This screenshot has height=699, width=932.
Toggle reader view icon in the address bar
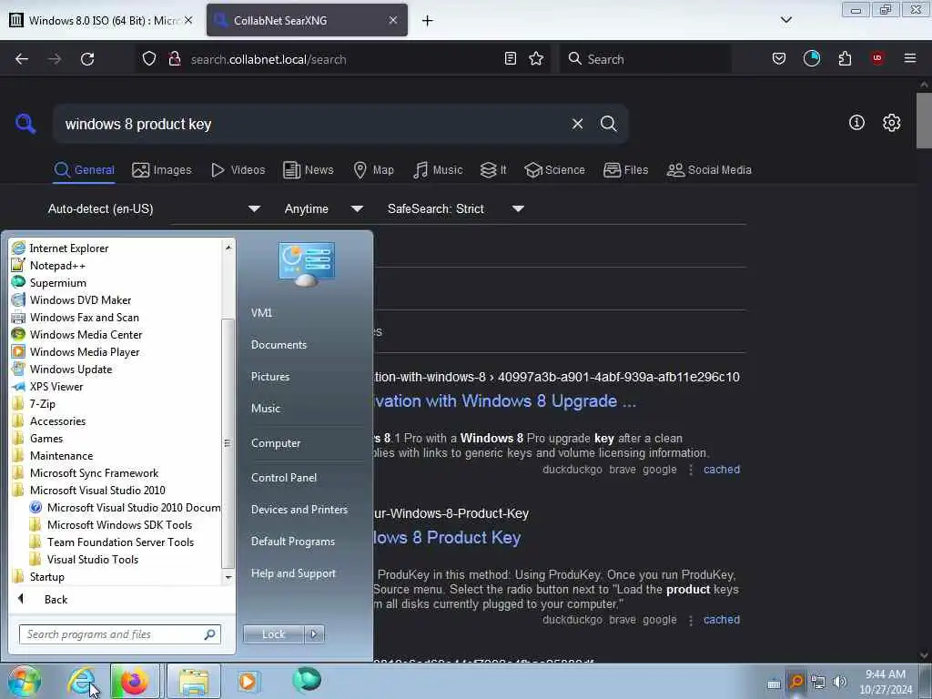(510, 58)
